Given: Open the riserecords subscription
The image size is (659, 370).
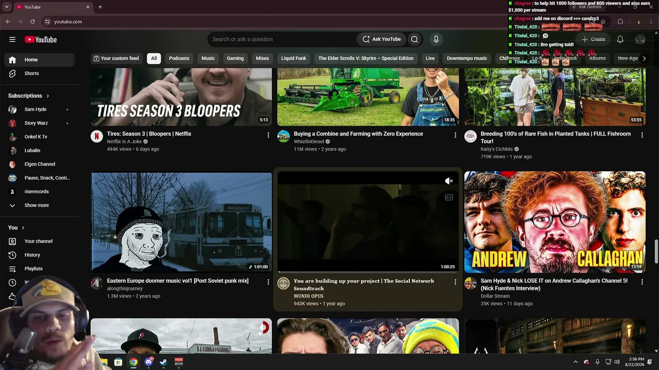Looking at the screenshot, I should (x=40, y=192).
